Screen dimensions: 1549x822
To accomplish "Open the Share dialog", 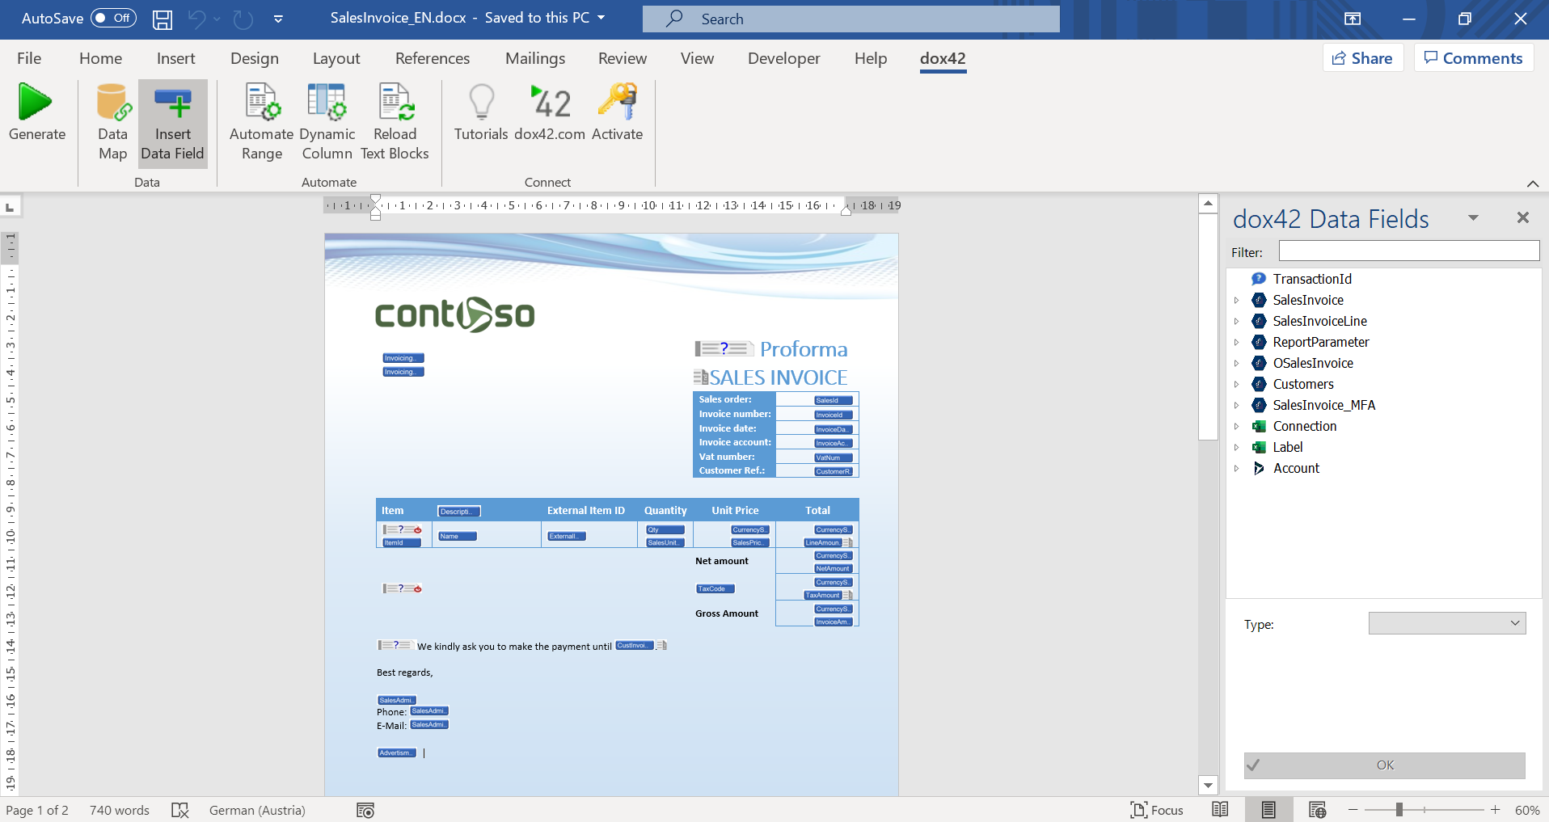I will pyautogui.click(x=1361, y=57).
